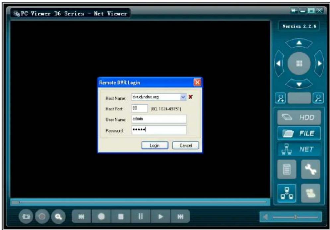330x230 pixels.
Task: Click the network computers connection icon
Action: coord(287,193)
